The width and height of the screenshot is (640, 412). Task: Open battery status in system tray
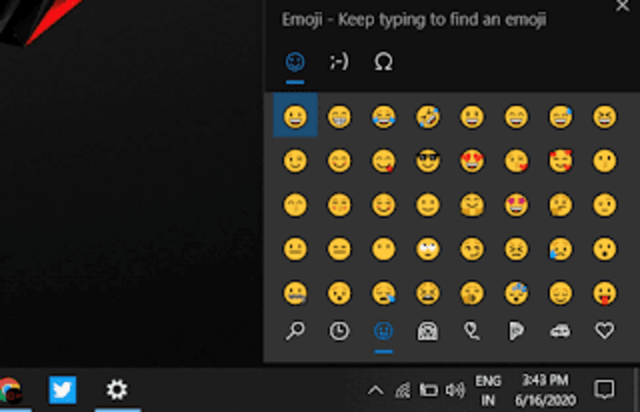tap(428, 391)
